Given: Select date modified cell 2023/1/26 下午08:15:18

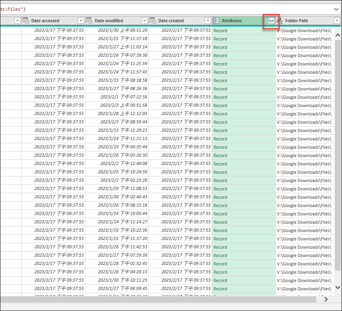Looking at the screenshot, I should tap(117, 205).
